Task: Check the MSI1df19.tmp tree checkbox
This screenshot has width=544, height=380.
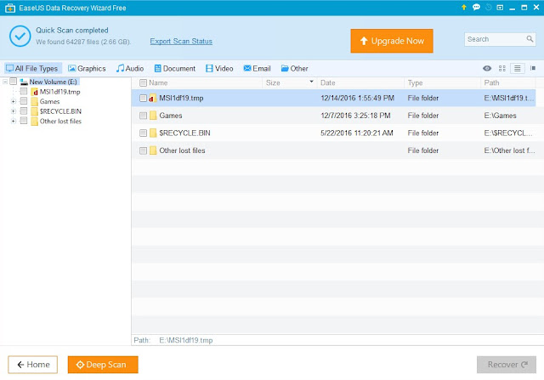Action: (24, 91)
